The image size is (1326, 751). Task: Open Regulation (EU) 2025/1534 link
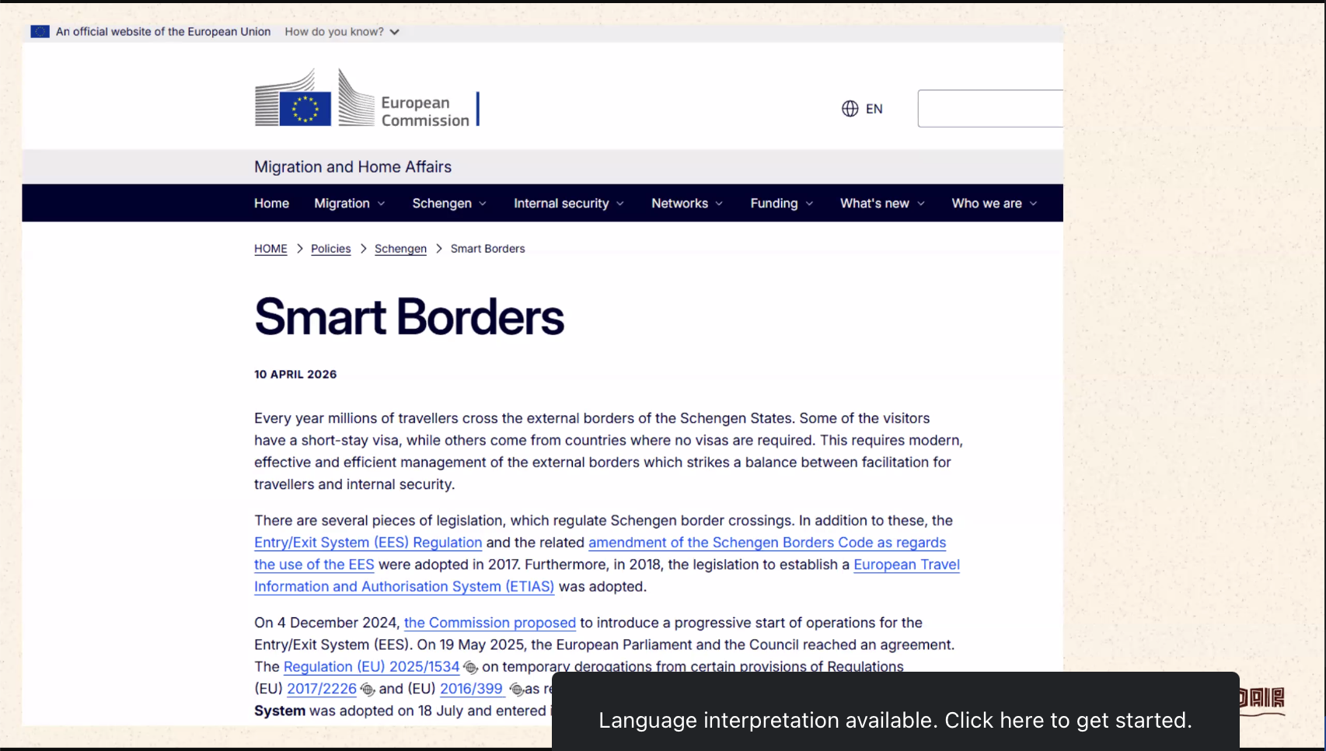[372, 667]
